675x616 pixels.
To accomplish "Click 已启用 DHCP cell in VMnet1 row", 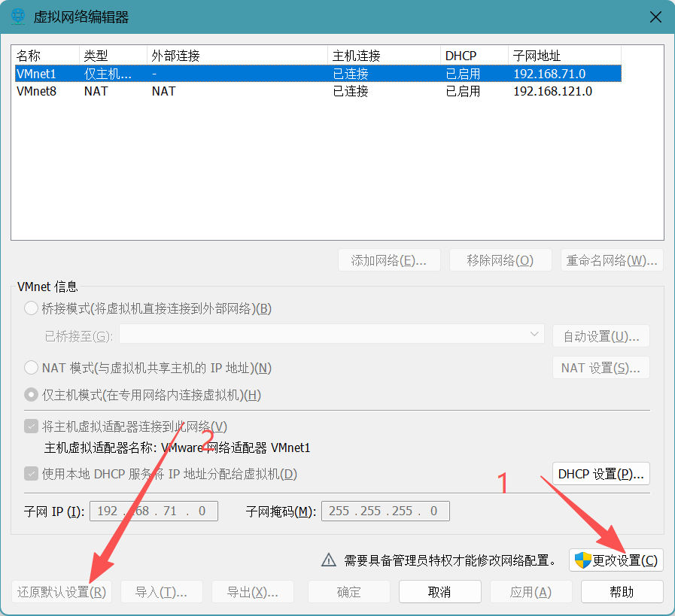I will [463, 74].
